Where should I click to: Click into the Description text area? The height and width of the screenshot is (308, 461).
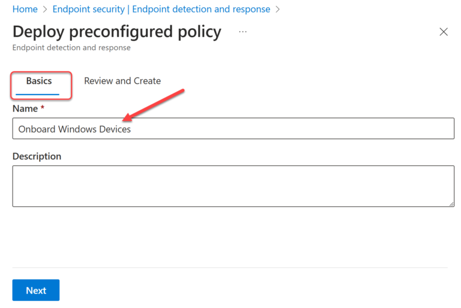[x=233, y=186]
